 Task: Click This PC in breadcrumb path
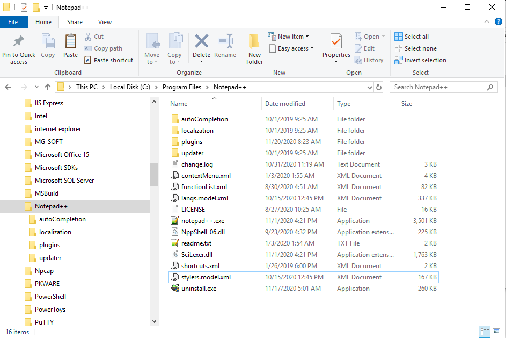point(86,87)
